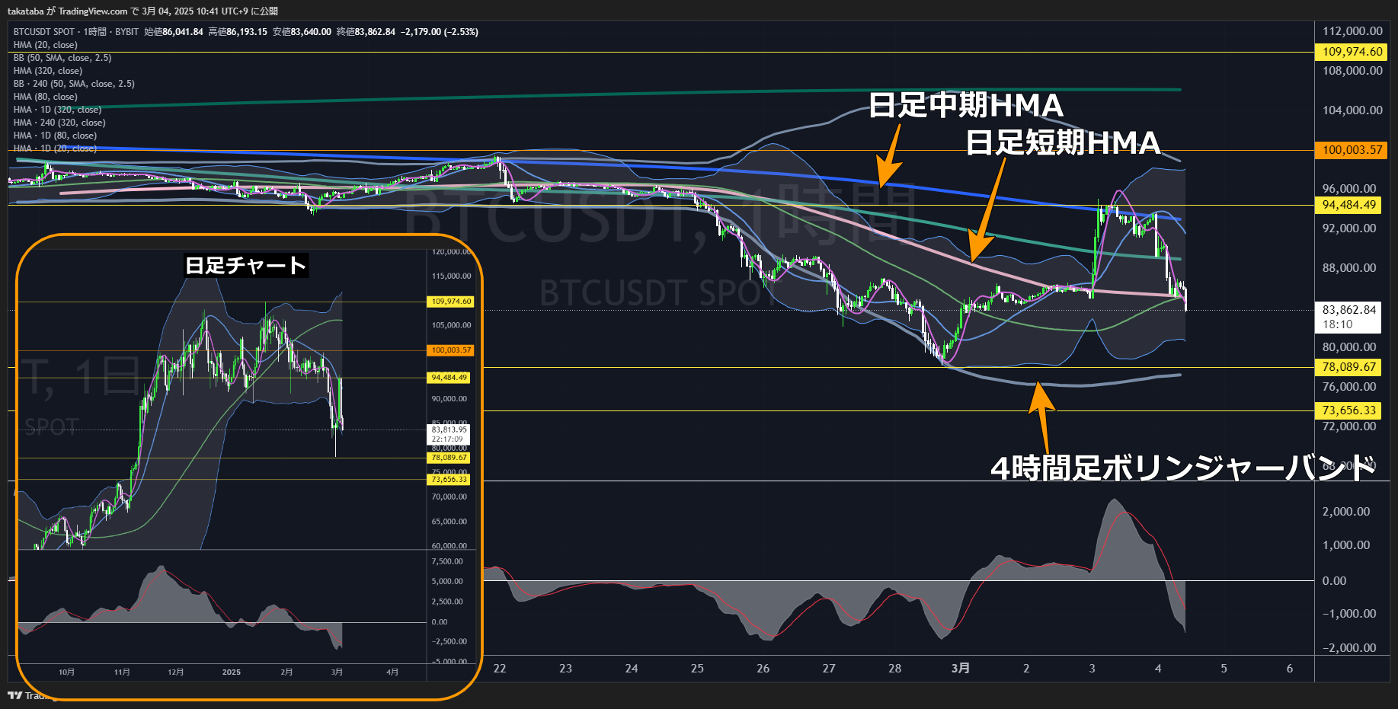The width and height of the screenshot is (1398, 709).
Task: Select the HMA · 1D (80, close) legend row
Action: click(x=55, y=136)
